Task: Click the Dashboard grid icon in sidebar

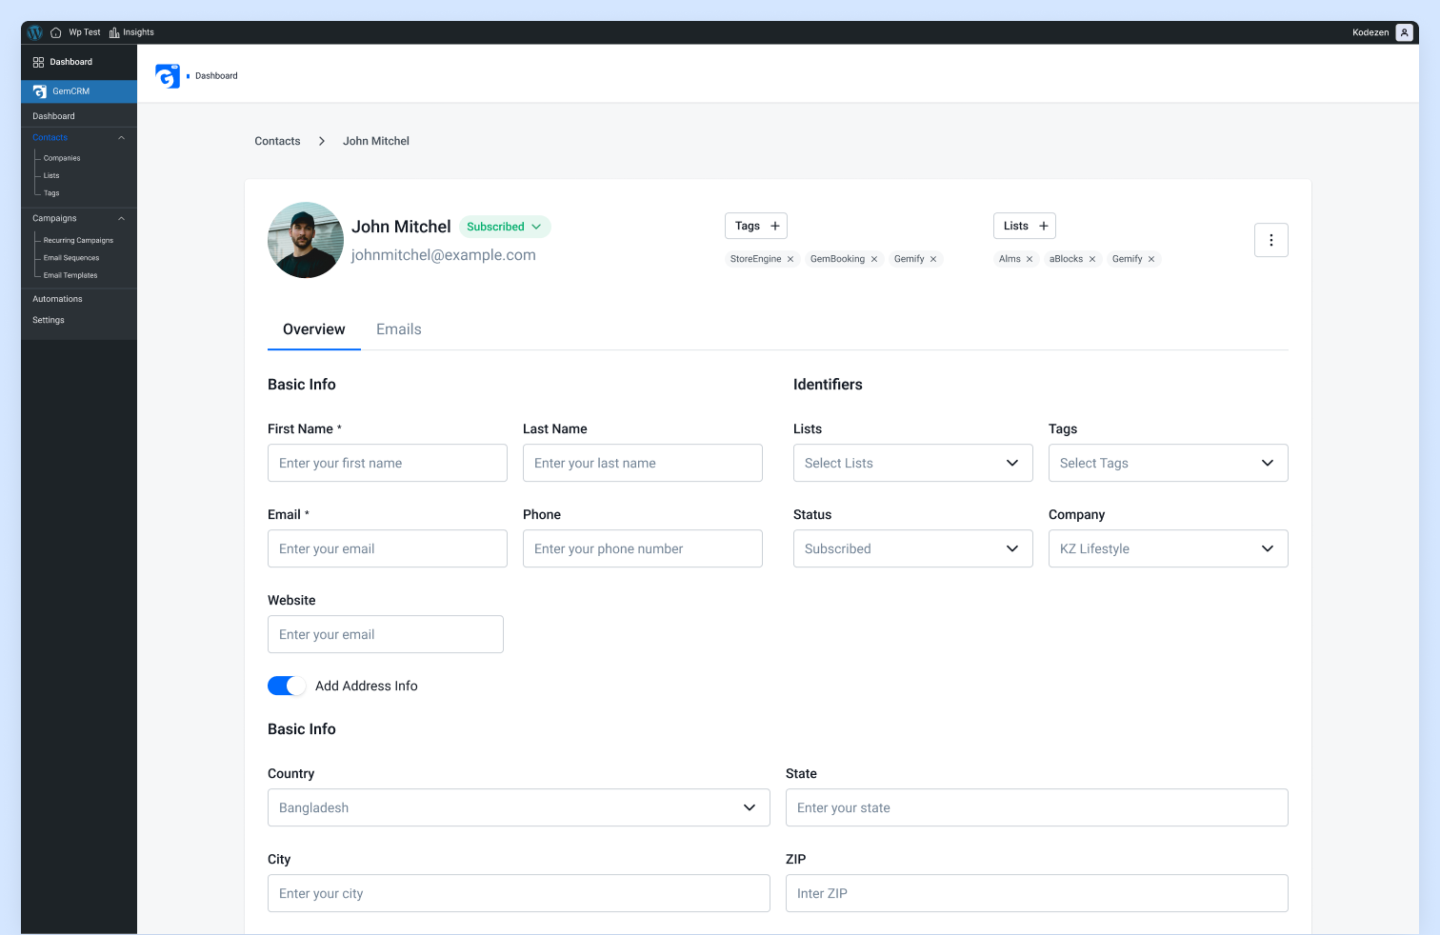Action: (38, 61)
